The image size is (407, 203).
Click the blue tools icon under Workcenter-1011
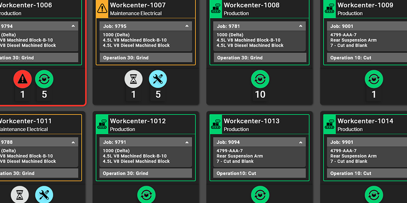coord(44,195)
